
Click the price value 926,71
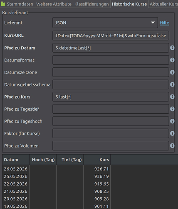(x=101, y=169)
